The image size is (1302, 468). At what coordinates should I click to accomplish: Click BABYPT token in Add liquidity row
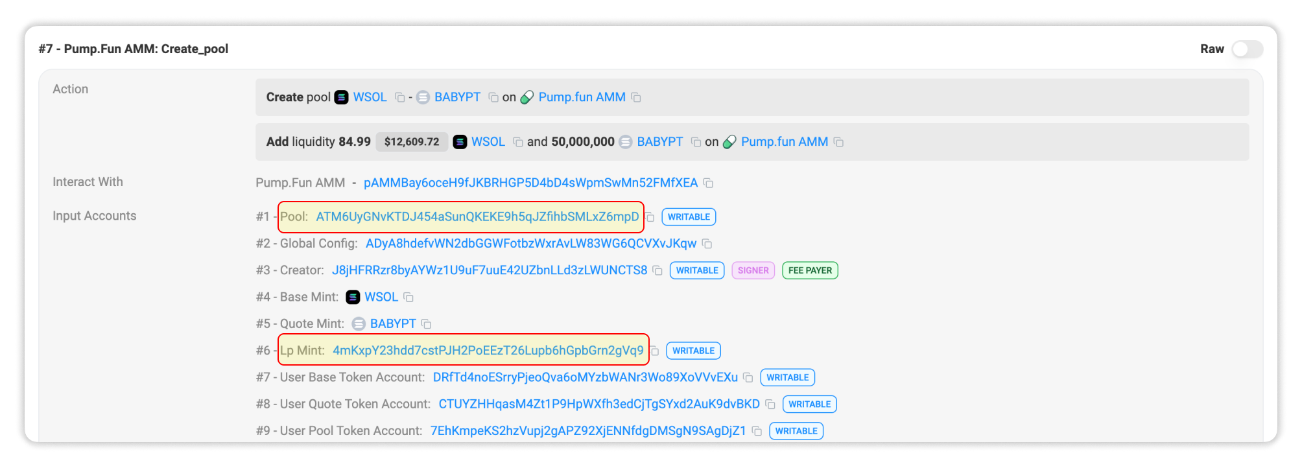click(x=659, y=142)
